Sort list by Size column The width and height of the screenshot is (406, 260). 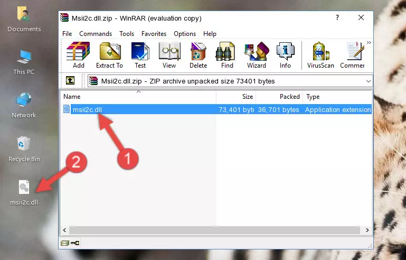pos(236,97)
